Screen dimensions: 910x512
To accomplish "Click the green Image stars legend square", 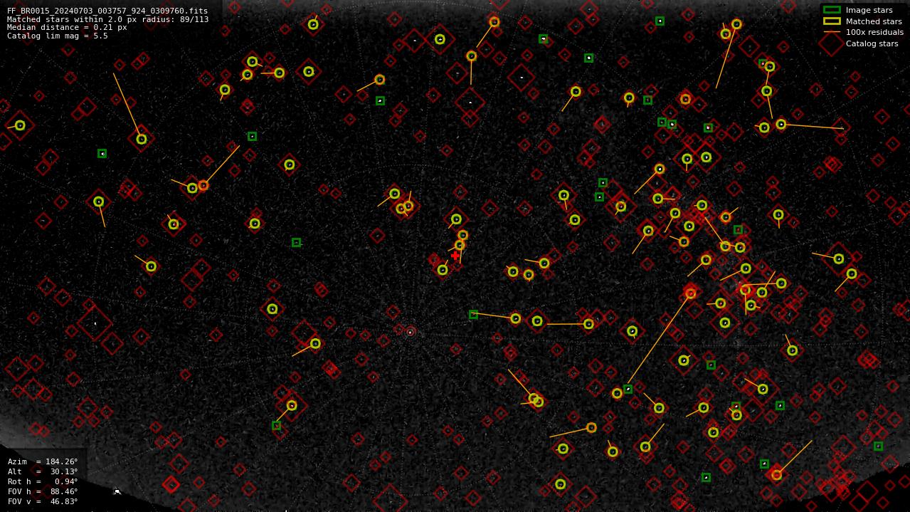I will tap(832, 10).
